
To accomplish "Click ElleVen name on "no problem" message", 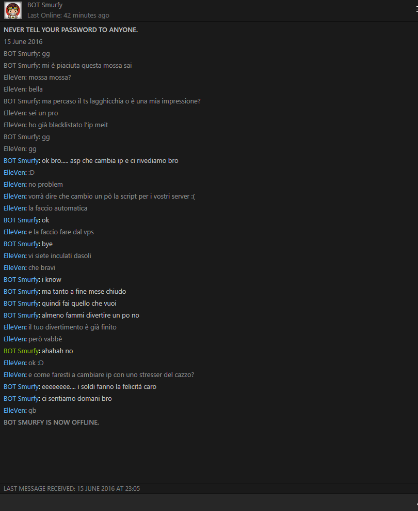I will (14, 185).
